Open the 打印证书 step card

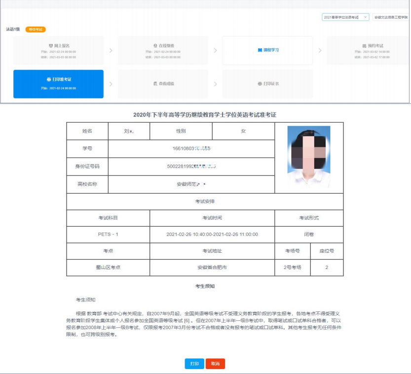click(x=267, y=84)
